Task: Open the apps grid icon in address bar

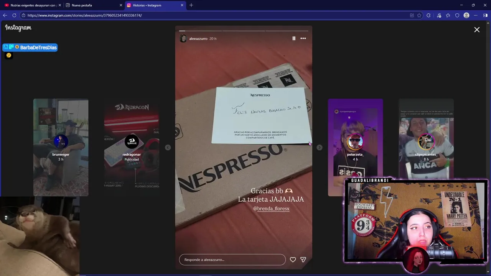Action: [x=412, y=15]
